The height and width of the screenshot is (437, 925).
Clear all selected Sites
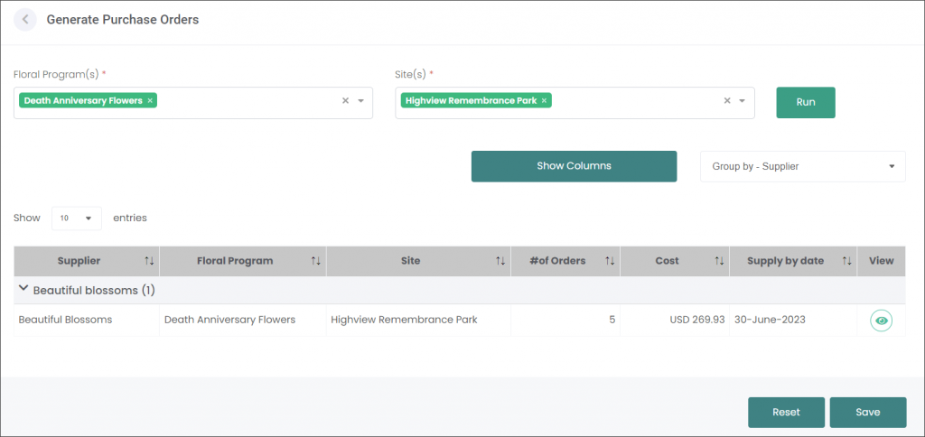(x=727, y=101)
